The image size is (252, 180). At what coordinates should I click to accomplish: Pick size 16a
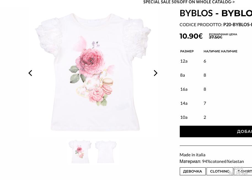(184, 89)
